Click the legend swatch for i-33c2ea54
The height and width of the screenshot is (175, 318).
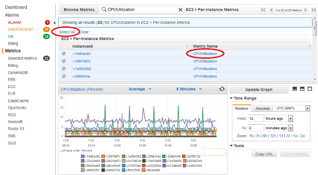coord(83,161)
